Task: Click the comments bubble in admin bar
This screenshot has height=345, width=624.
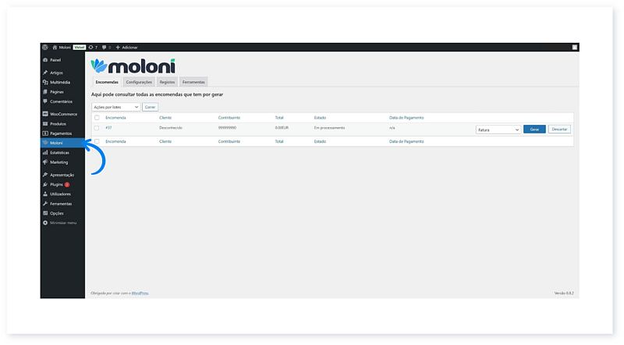Action: pos(104,48)
